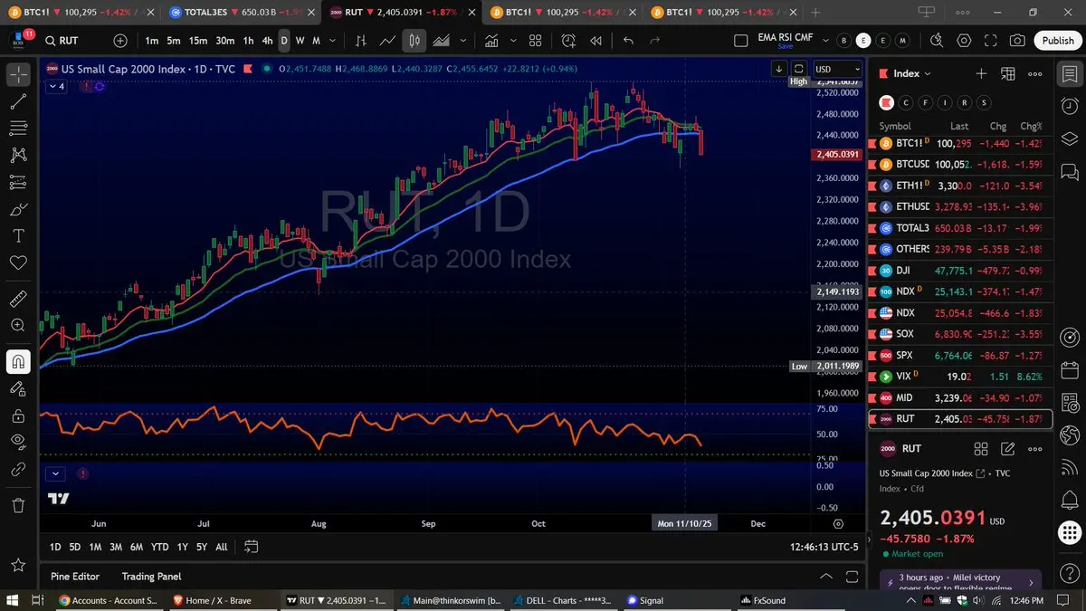Image resolution: width=1086 pixels, height=611 pixels.
Task: Open the forecasting and measurement tools
Action: click(18, 182)
